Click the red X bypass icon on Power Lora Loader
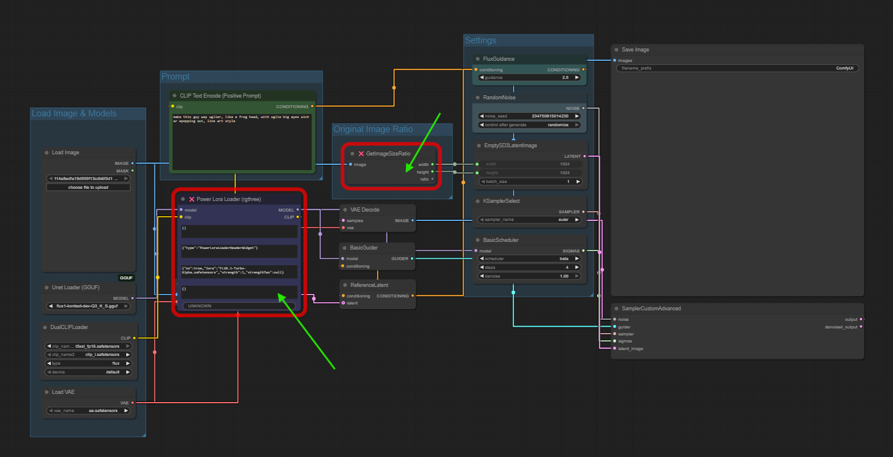The width and height of the screenshot is (893, 457). (192, 199)
